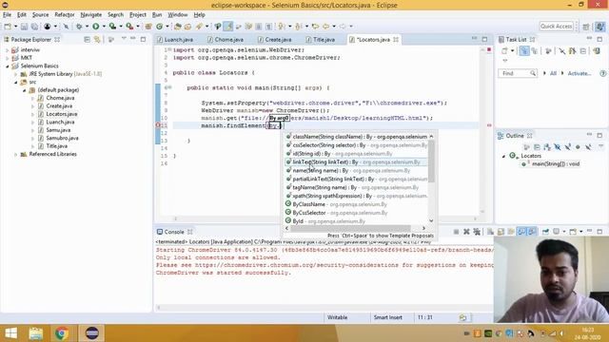The width and height of the screenshot is (609, 342).
Task: Select main(String[]) : void in Outline
Action: [556, 164]
